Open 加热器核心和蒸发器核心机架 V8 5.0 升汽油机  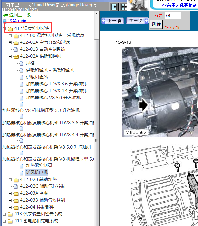pos(47,147)
